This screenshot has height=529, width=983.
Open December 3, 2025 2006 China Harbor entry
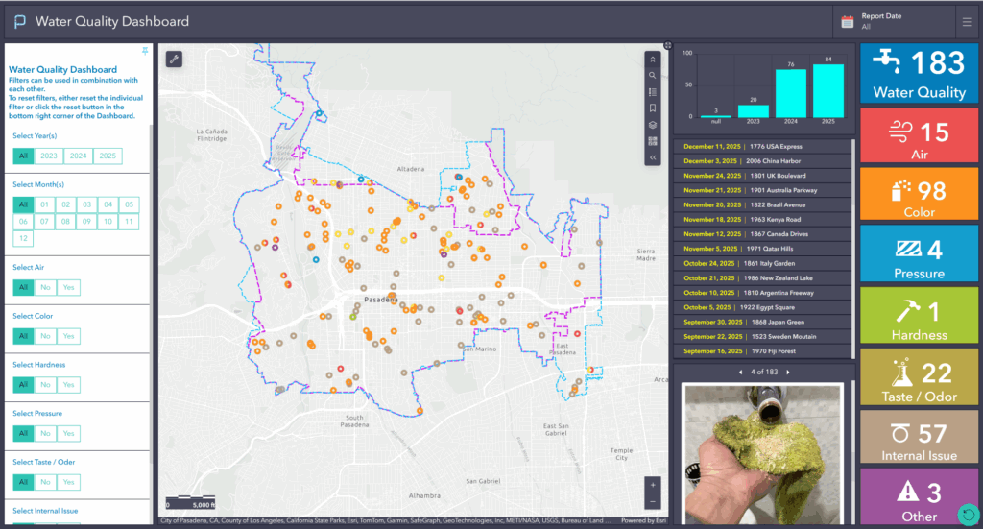(762, 161)
